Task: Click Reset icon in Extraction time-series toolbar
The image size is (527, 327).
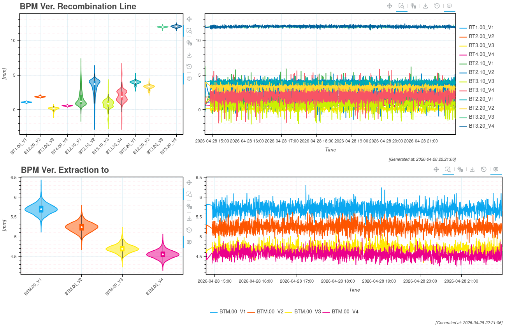Action: click(x=484, y=169)
